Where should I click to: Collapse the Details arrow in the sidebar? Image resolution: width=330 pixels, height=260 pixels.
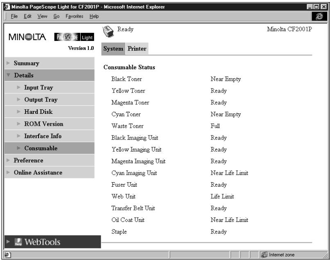(9, 75)
